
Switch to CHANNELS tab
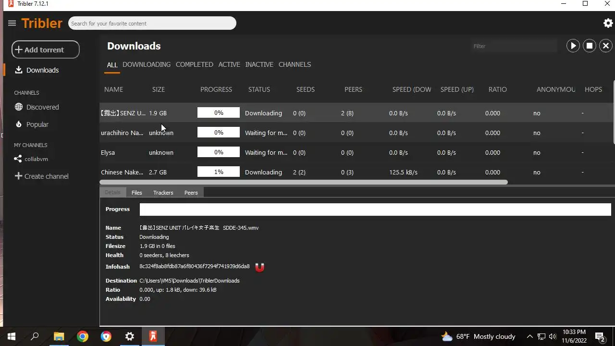295,64
